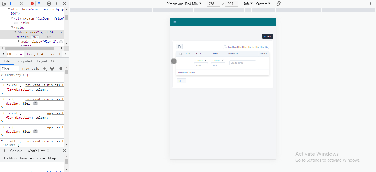
Task: Click the Select a period input field
Action: (x=243, y=63)
